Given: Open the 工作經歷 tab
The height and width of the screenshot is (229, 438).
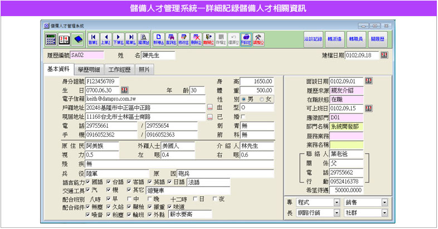Looking at the screenshot, I should 119,70.
